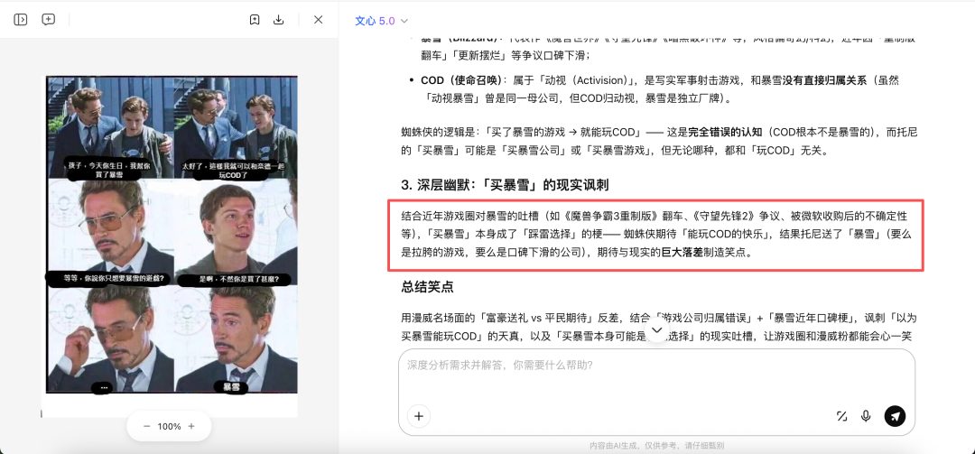975x454 pixels.
Task: Activate microphone voice input
Action: pyautogui.click(x=866, y=416)
